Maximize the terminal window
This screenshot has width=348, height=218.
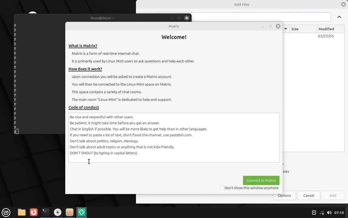click(x=179, y=18)
